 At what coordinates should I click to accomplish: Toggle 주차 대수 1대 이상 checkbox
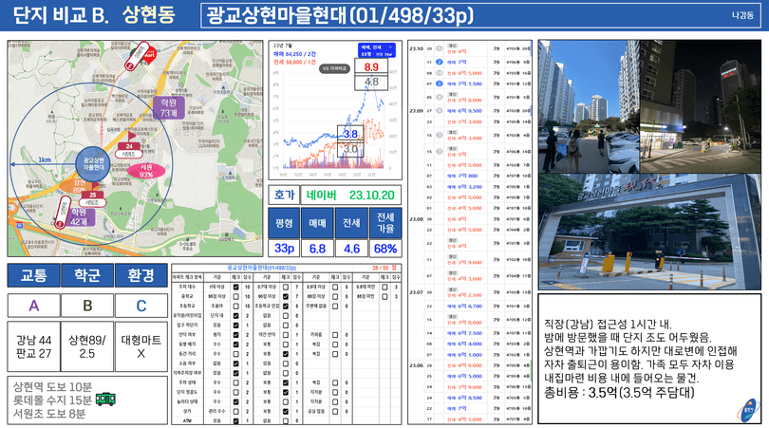235,287
